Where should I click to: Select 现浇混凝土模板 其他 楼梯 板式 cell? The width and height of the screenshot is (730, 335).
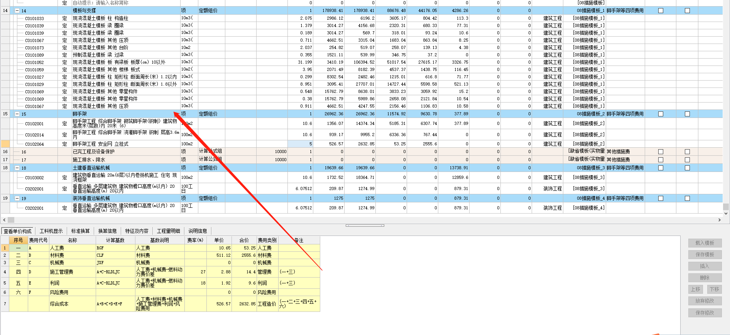[126, 70]
